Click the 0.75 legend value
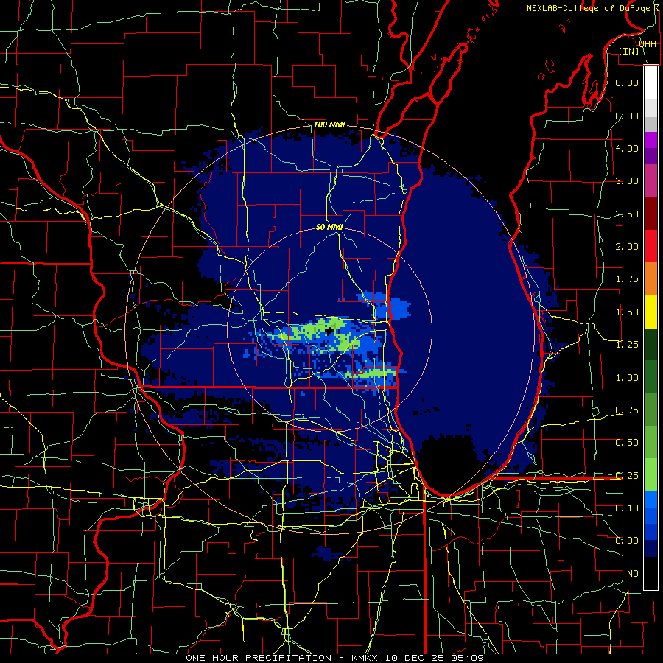 point(626,410)
